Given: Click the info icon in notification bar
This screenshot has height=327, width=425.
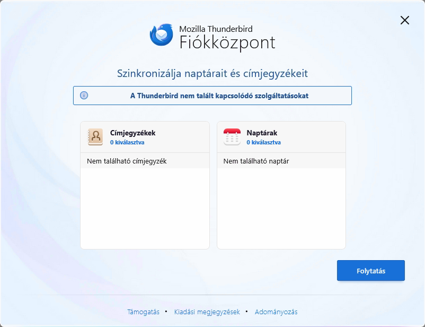Looking at the screenshot, I should [x=84, y=96].
